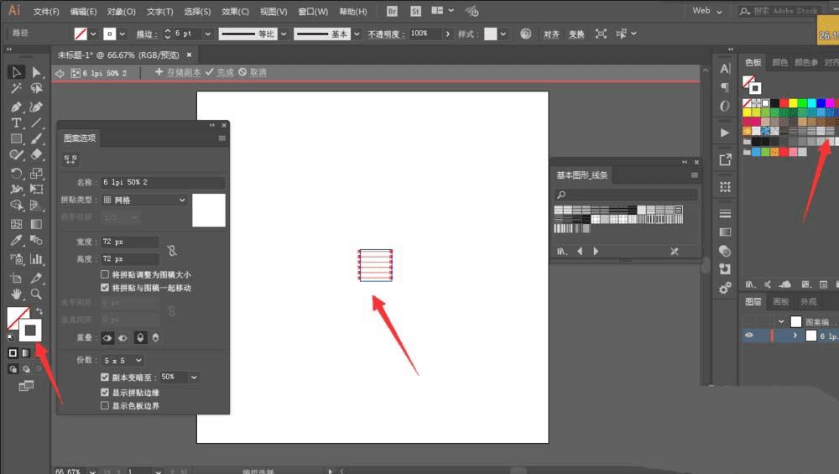Uncheck show tile edge checkbox

(105, 392)
